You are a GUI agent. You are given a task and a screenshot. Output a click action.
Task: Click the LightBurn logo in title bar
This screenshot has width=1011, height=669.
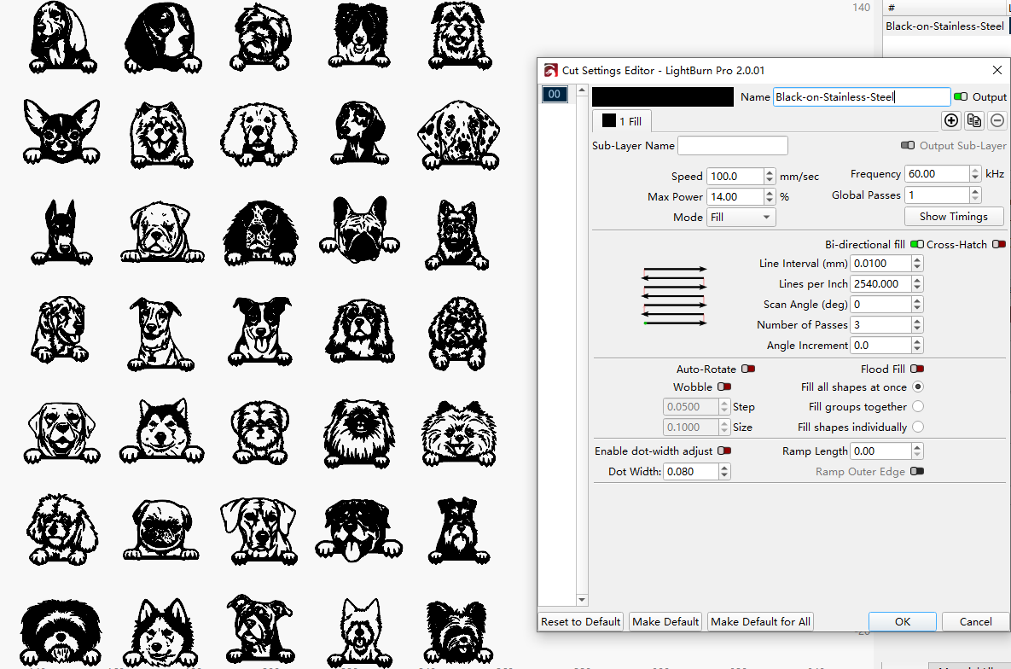tap(551, 70)
